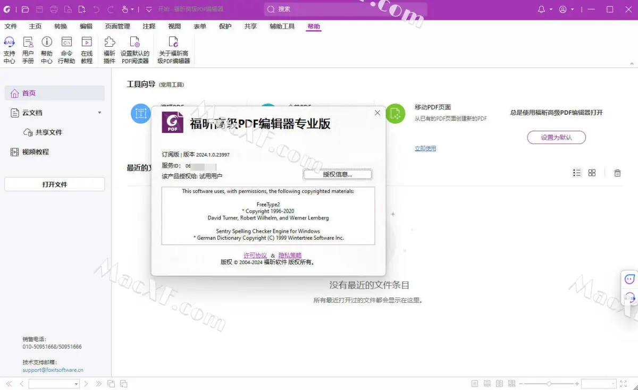Select the hand tool icon in title bar
Image resolution: width=638 pixels, height=390 pixels.
point(125,9)
